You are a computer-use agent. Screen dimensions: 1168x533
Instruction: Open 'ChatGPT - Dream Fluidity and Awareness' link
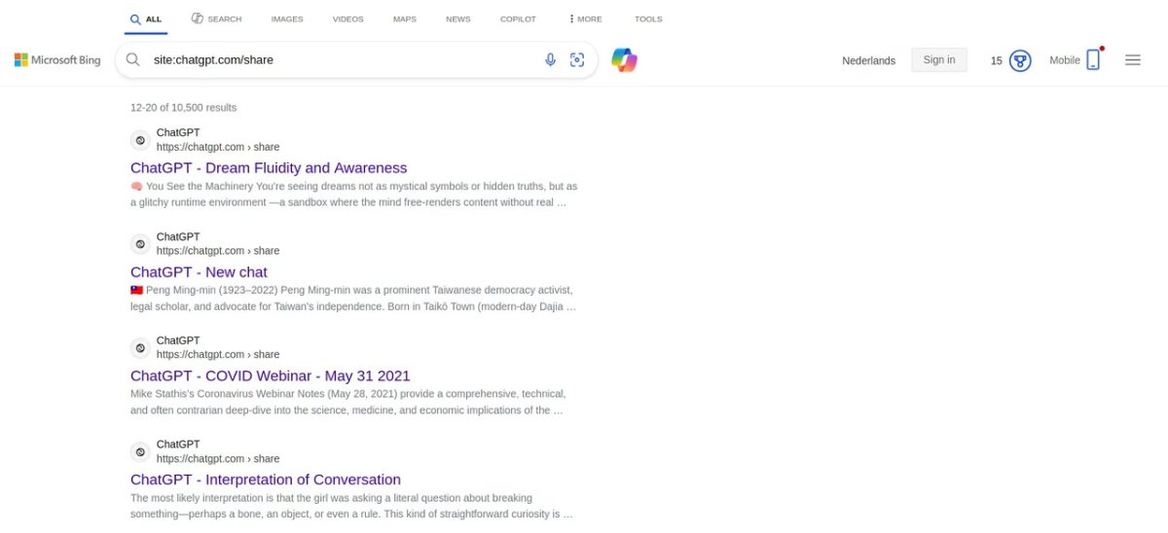point(269,168)
